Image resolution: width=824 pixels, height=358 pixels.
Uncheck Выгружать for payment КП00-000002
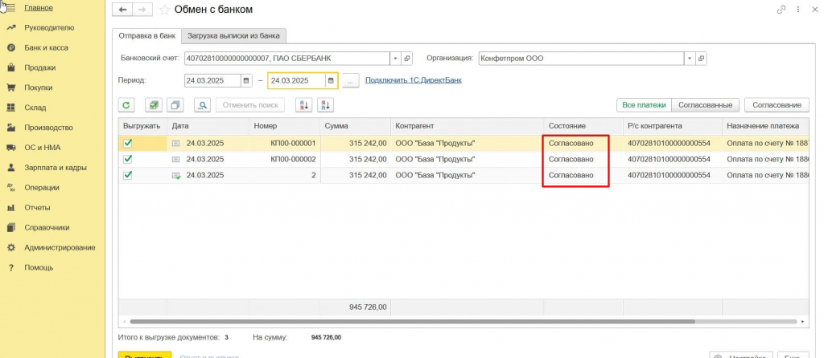coord(127,159)
